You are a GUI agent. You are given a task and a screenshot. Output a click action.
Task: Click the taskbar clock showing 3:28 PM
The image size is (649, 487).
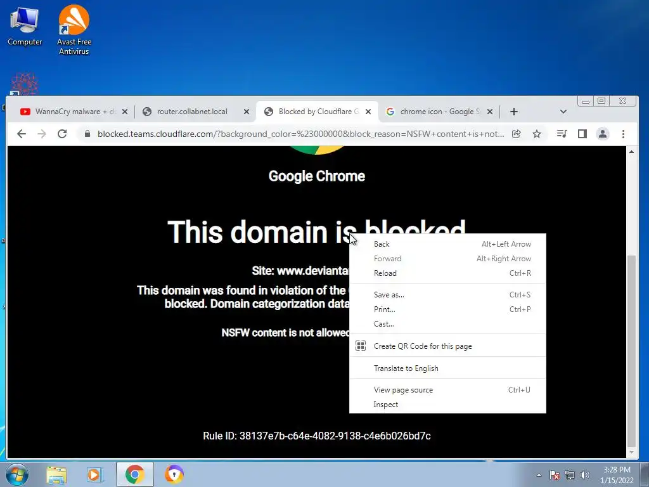(x=617, y=475)
